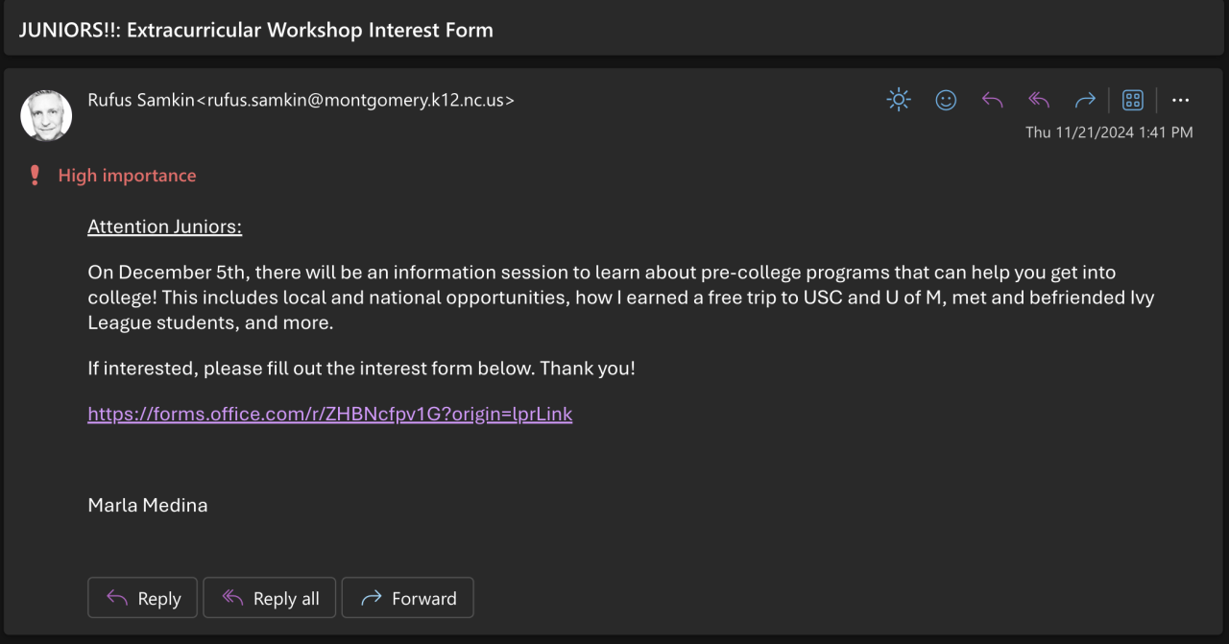Click the paragraph starting On December 5th
The height and width of the screenshot is (644, 1229).
[x=614, y=298]
